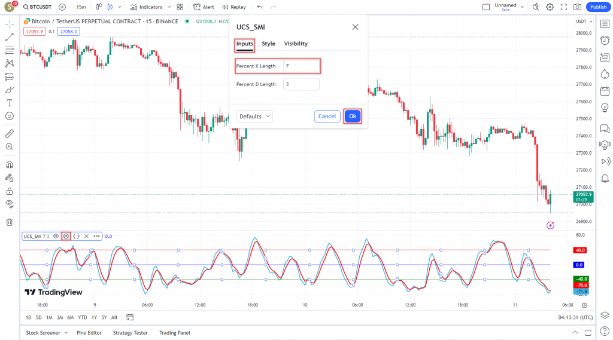Open the hotlists flame icon
Screen dimensions: 613x340
click(605, 74)
